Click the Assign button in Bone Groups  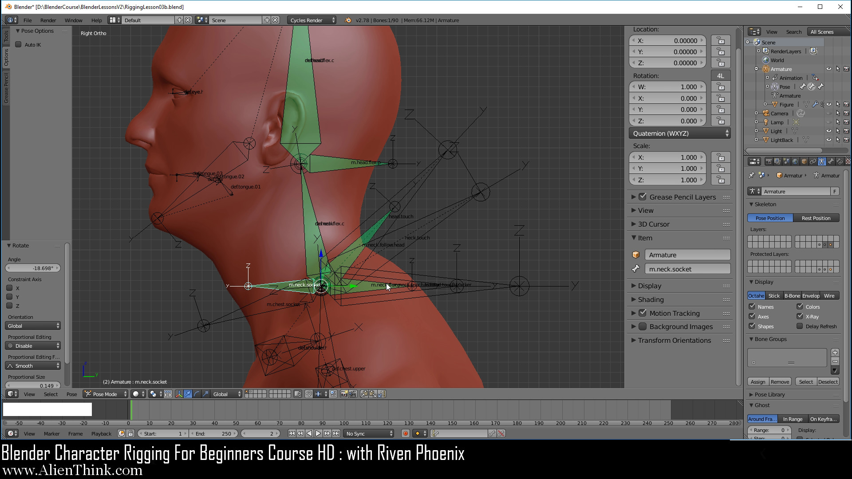click(757, 381)
